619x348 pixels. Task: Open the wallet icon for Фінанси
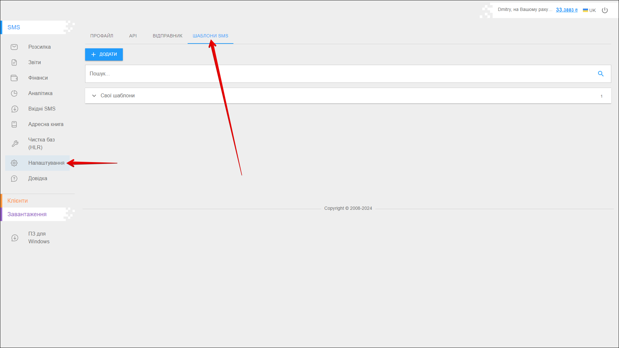tap(14, 78)
